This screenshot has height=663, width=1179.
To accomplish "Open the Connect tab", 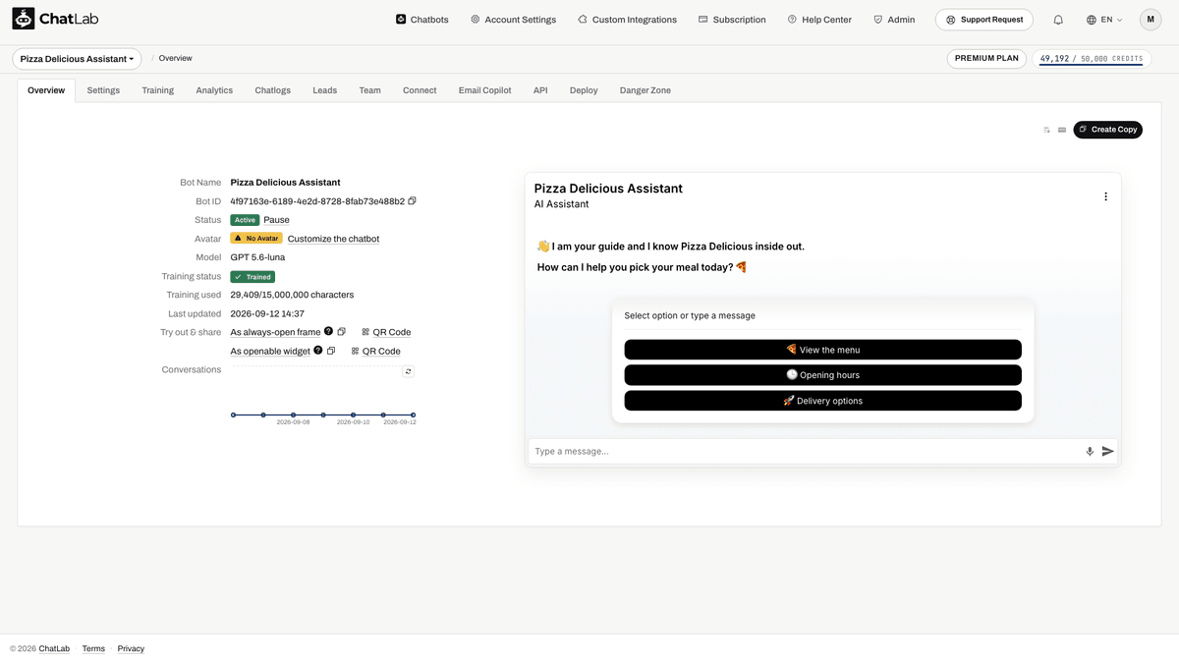I will point(420,90).
